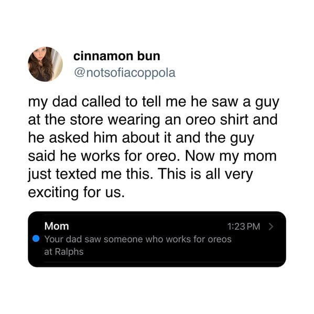Open the message starting 'Your dad saw someone'
Screen dimensions: 314x314
138,245
